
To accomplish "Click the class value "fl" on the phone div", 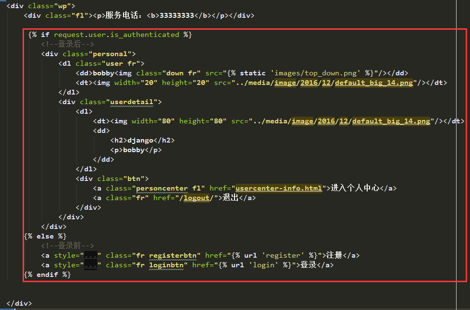I will [x=80, y=15].
